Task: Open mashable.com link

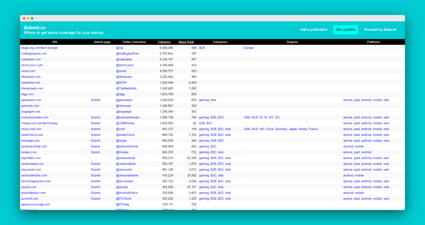Action: coord(31,60)
